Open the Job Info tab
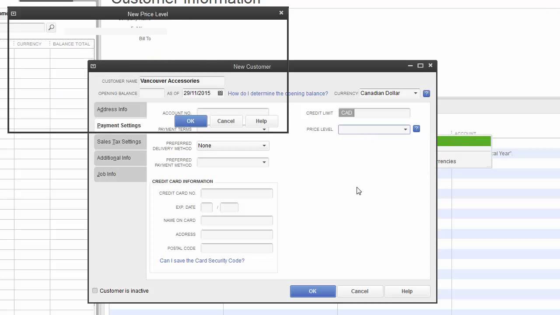The height and width of the screenshot is (315, 560). point(120,174)
